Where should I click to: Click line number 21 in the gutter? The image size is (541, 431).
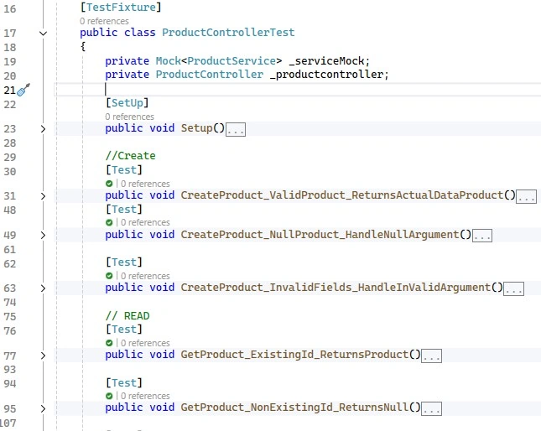pyautogui.click(x=10, y=91)
